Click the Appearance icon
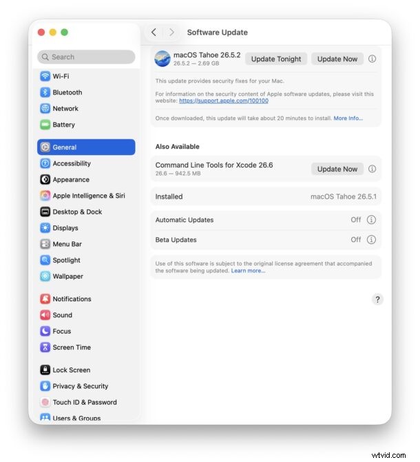This screenshot has height=462, width=420. point(45,180)
